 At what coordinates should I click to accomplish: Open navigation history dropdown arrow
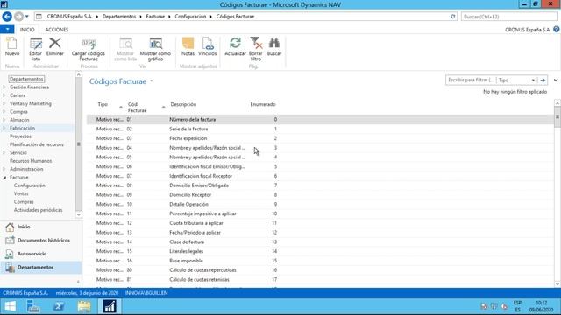[27, 17]
